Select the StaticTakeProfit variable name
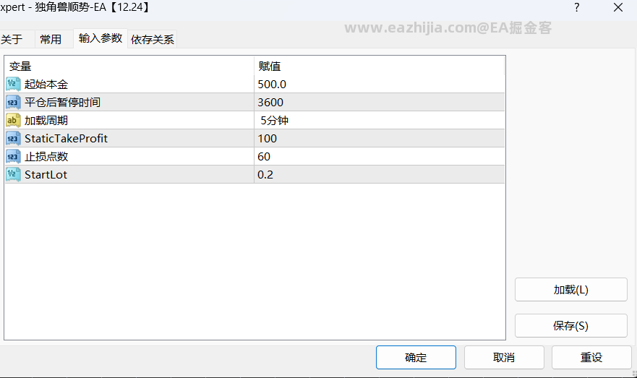The width and height of the screenshot is (637, 378). [66, 139]
